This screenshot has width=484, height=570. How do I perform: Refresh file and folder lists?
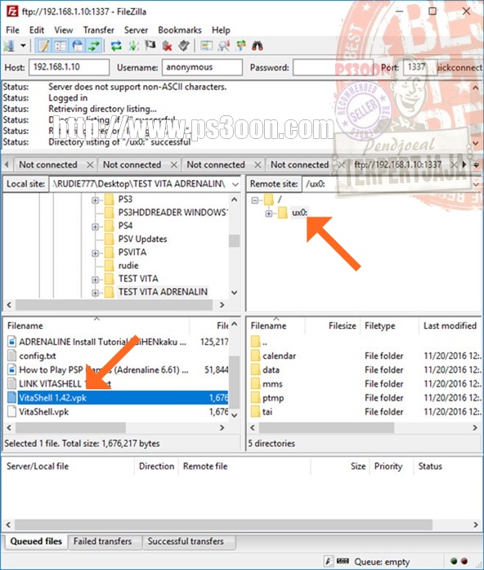116,46
